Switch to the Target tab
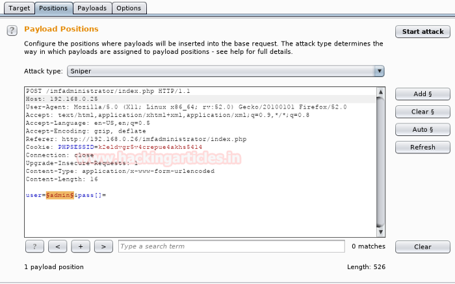 tap(18, 8)
